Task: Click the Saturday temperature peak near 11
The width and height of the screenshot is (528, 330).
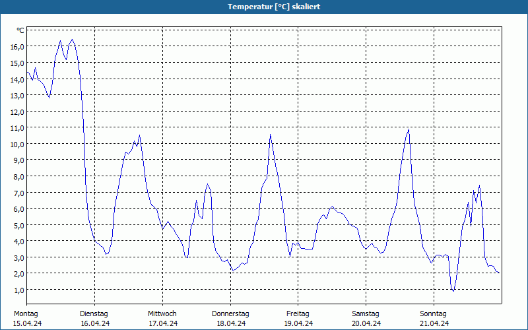Action: 409,129
